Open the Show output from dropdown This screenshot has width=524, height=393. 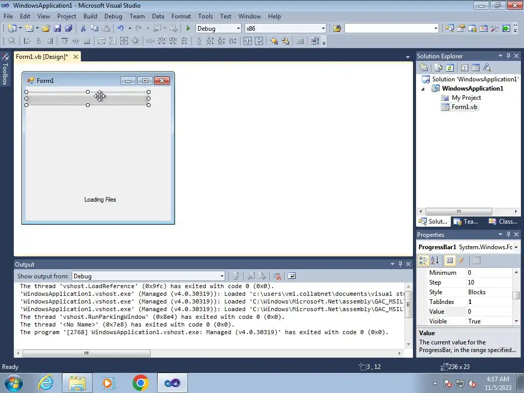[222, 276]
